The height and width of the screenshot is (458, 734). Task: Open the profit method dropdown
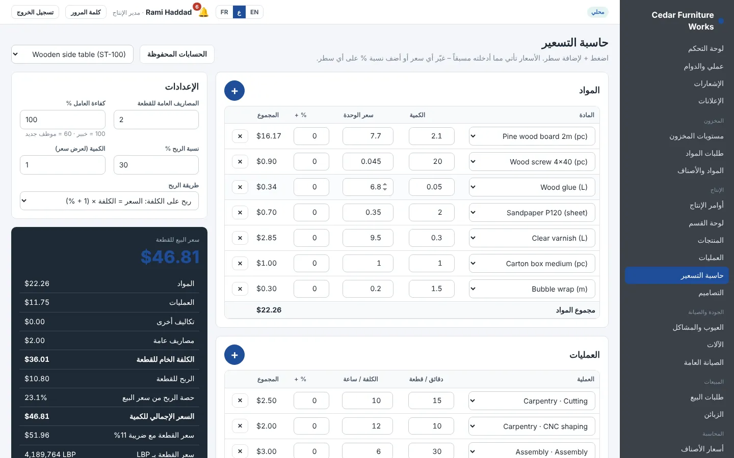pyautogui.click(x=109, y=201)
